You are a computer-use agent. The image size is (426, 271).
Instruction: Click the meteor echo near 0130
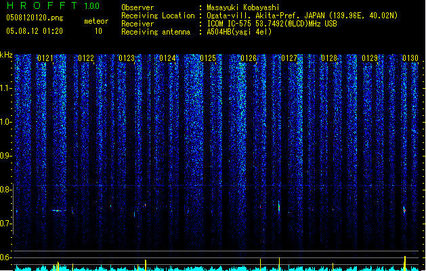click(404, 210)
